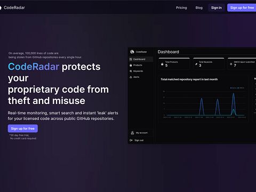Image resolution: width=256 pixels, height=192 pixels.
Task: Click the dashboard preview image heading
Action: (168, 52)
